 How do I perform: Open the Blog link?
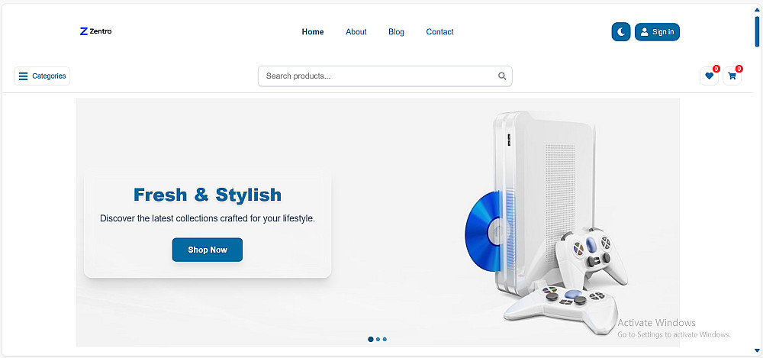pos(396,31)
